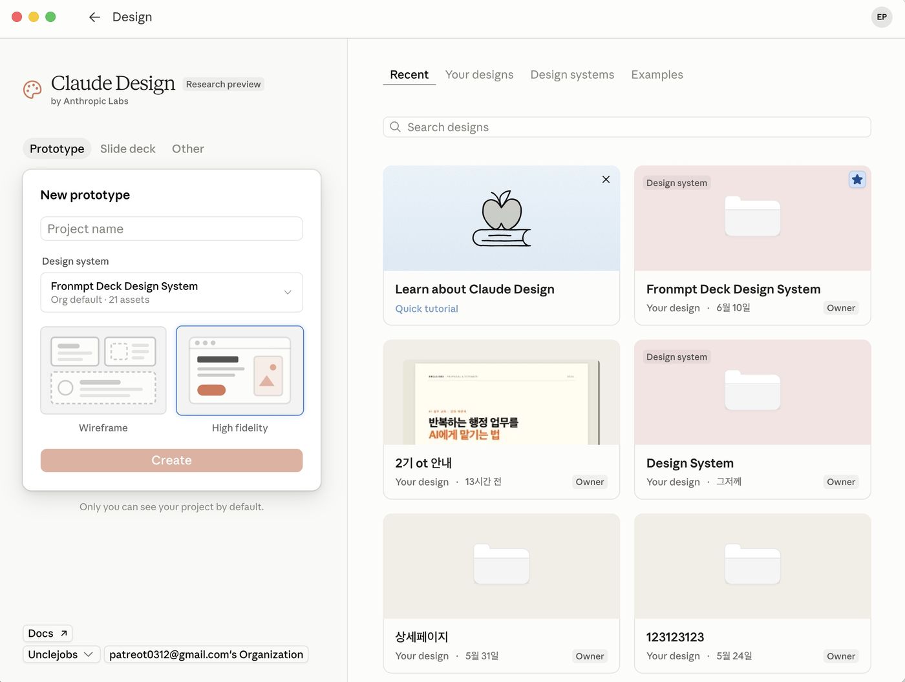The height and width of the screenshot is (682, 905).
Task: Open the Docs link
Action: point(48,634)
